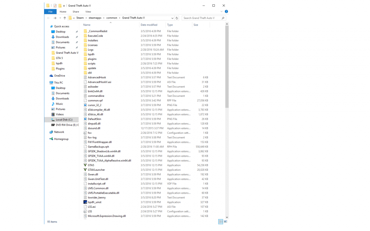The height and width of the screenshot is (231, 370).
Task: Select the DefaultSkin PNG file icon
Action: tap(85, 119)
